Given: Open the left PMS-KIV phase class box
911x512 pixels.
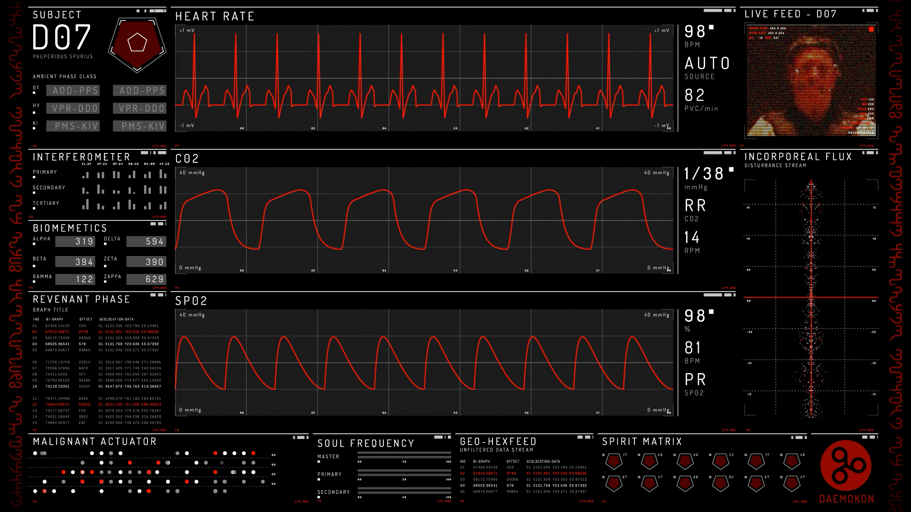Looking at the screenshot, I should click(x=73, y=126).
